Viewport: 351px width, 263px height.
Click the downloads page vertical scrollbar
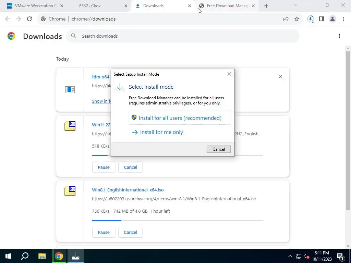coord(348,131)
